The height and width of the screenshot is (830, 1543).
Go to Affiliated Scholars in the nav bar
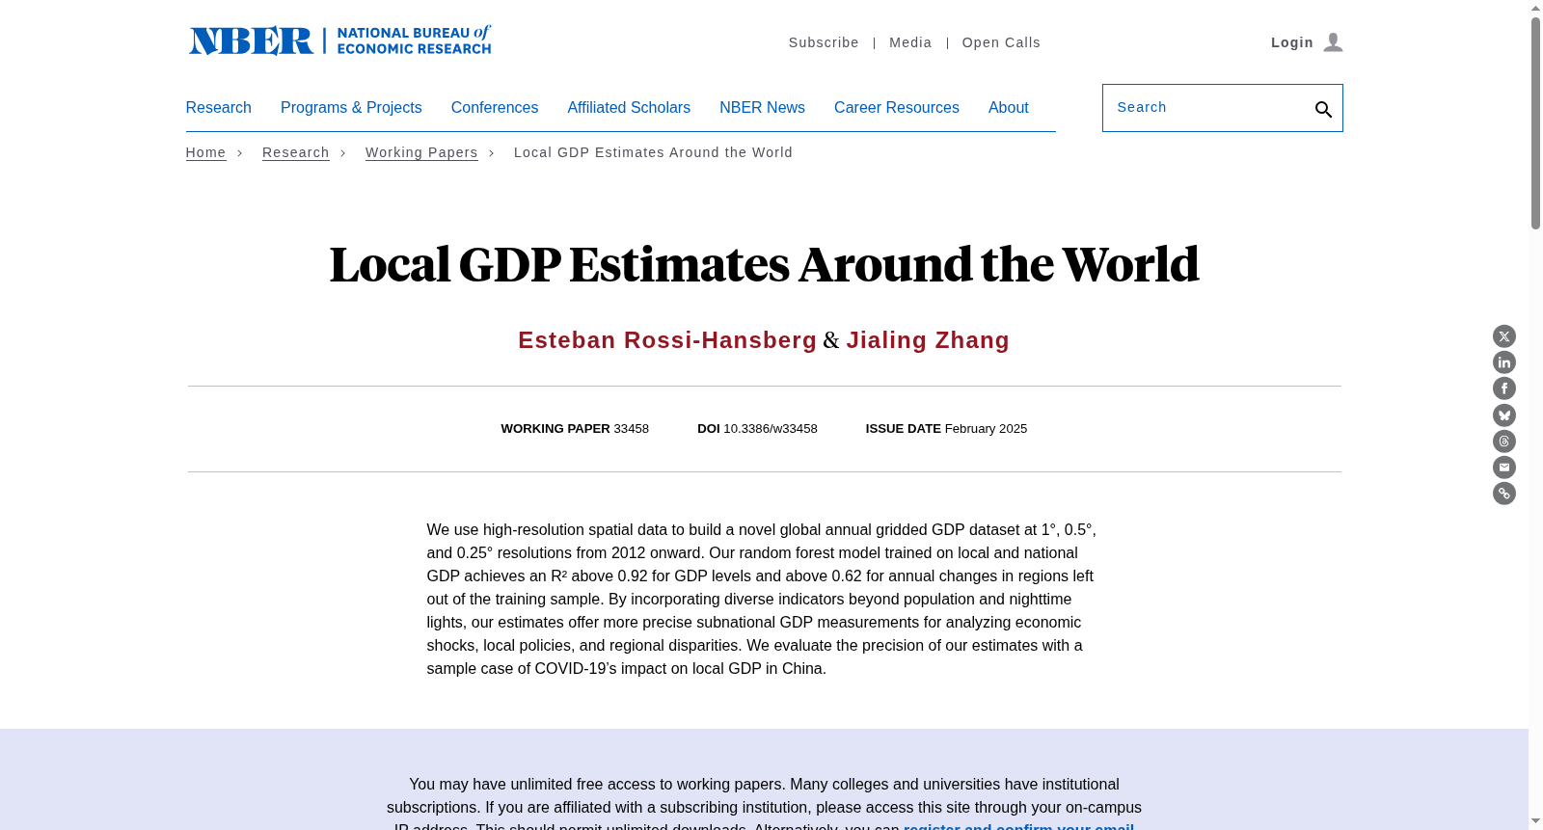(629, 108)
